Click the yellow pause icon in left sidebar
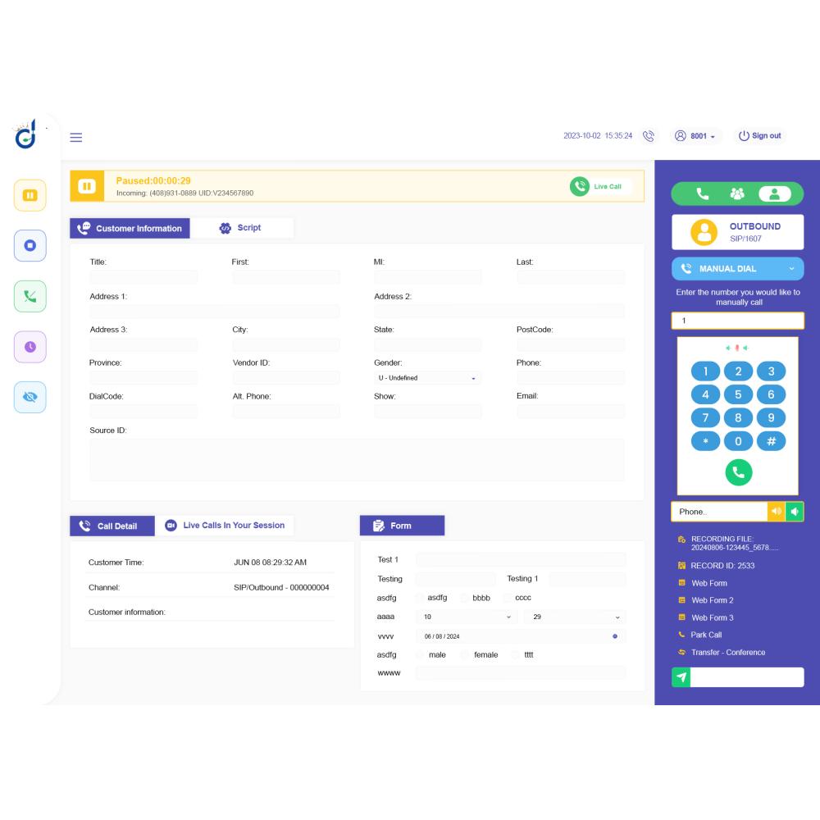The width and height of the screenshot is (820, 820). click(30, 195)
